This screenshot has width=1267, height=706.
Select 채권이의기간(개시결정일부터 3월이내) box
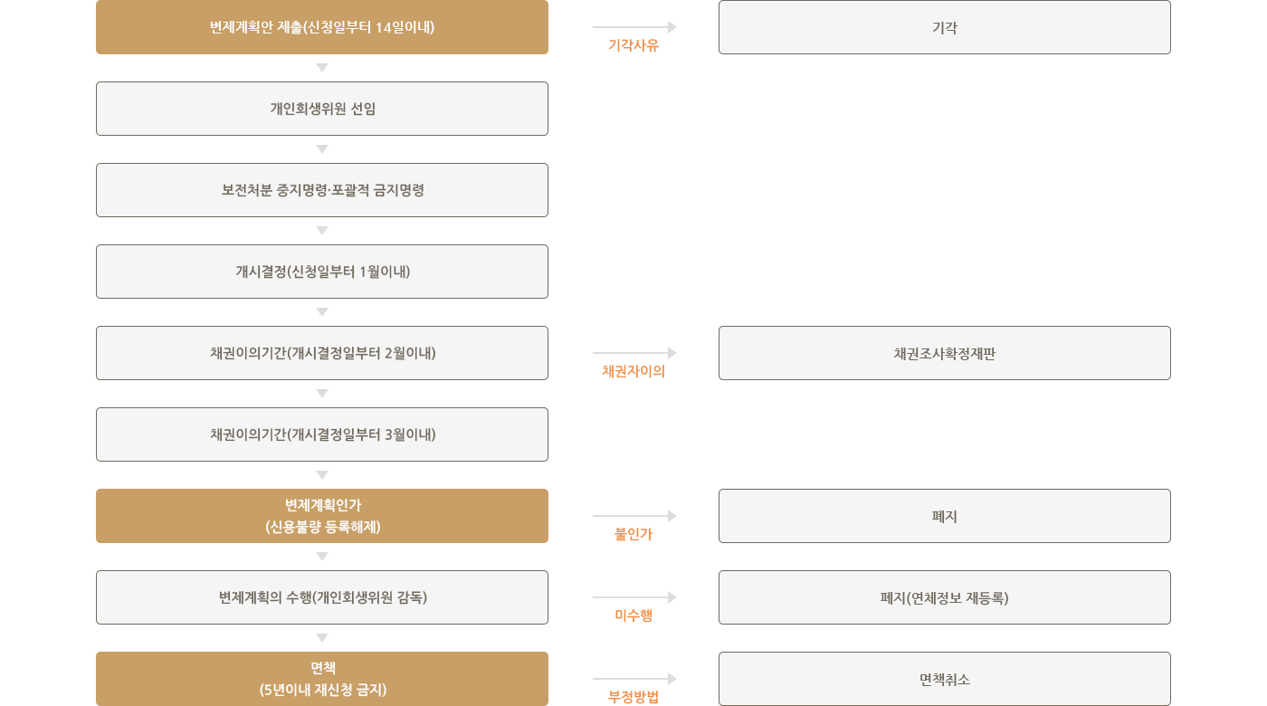point(322,434)
